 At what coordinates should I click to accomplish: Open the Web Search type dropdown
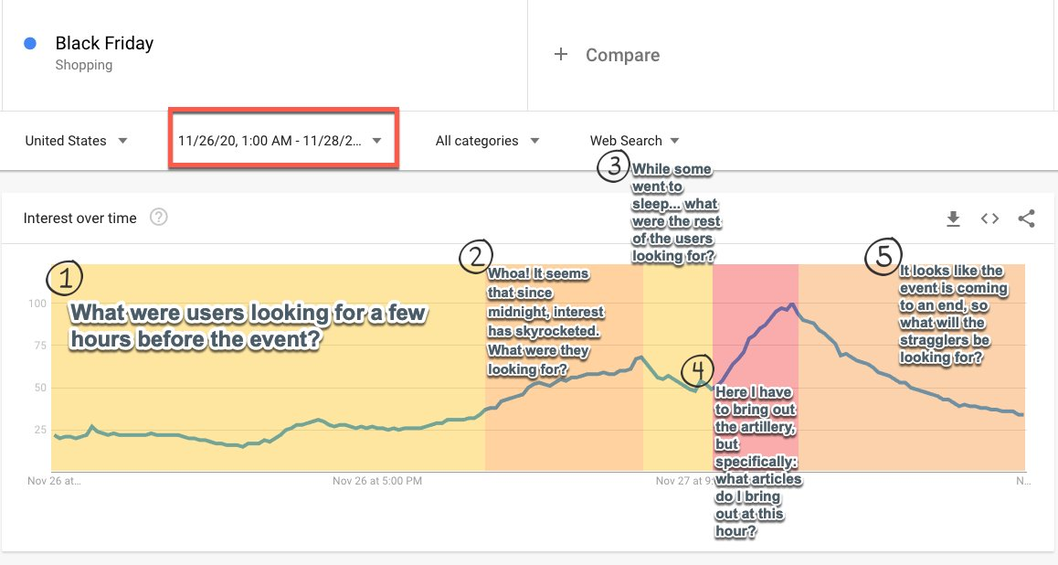[x=634, y=140]
